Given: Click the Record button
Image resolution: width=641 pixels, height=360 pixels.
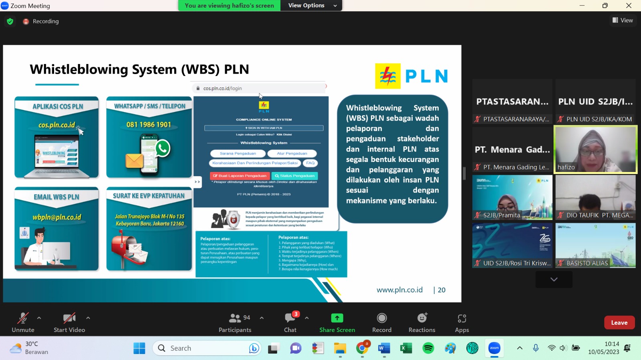Looking at the screenshot, I should click(x=382, y=322).
